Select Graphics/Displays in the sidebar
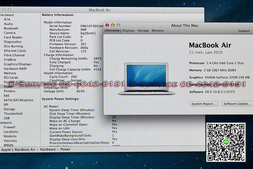Screen dimensions: 253x169 [17, 64]
